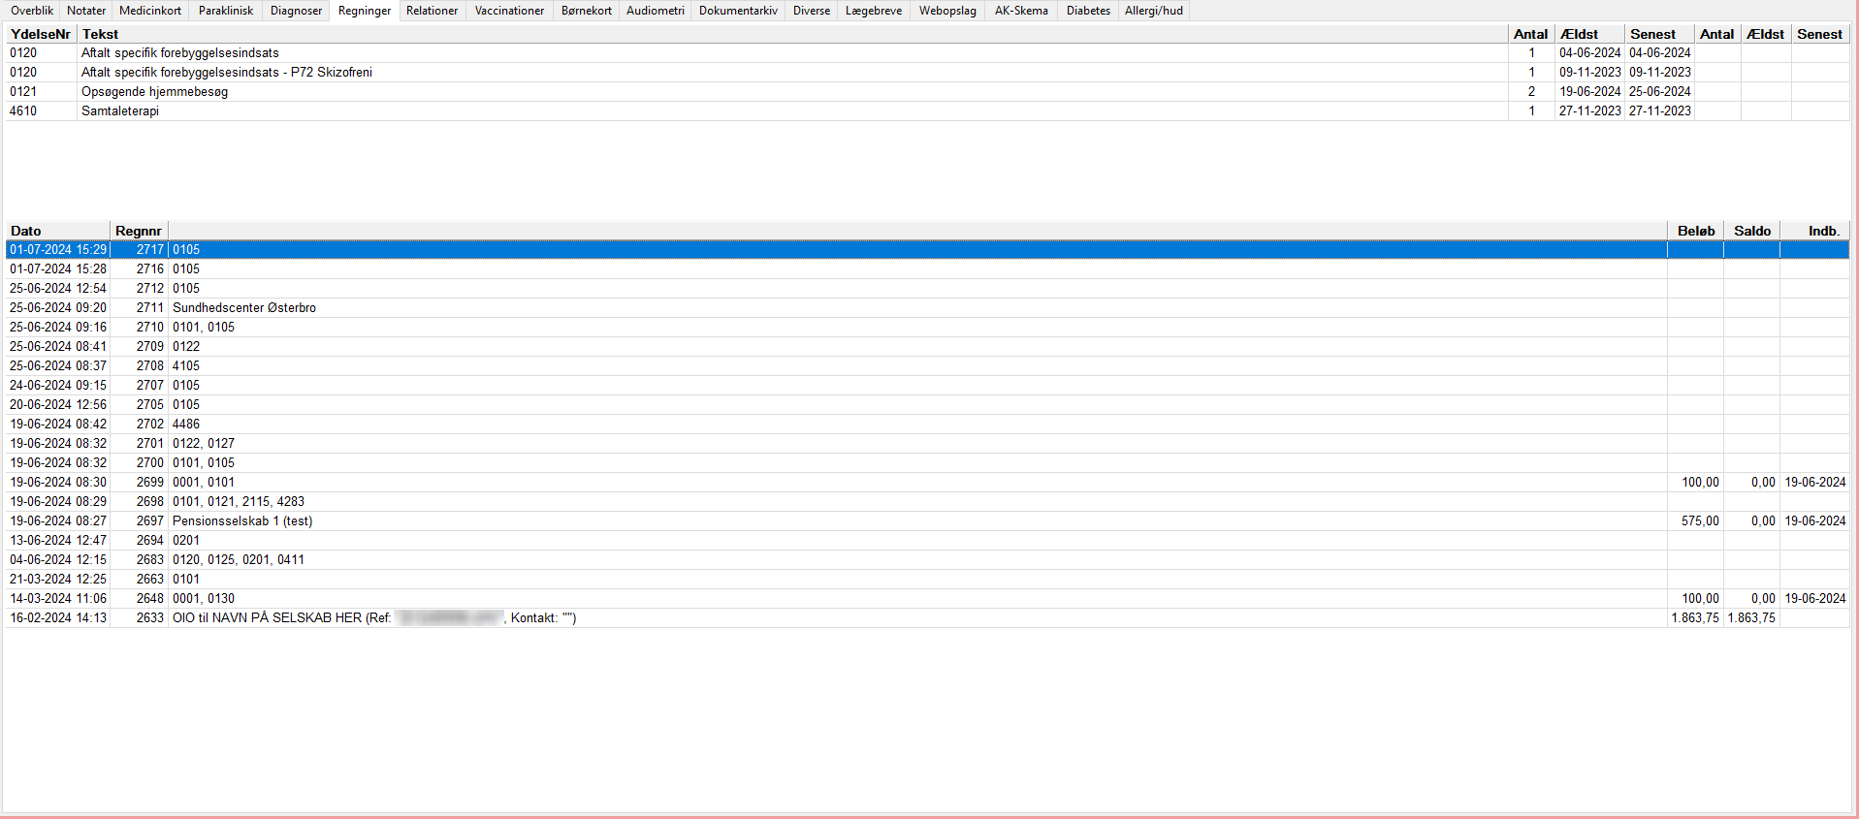
Task: Sort by Dato column header
Action: coord(57,231)
